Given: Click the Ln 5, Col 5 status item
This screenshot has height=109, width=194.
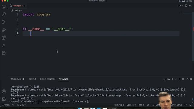Looking at the screenshot, I should pos(119,105).
